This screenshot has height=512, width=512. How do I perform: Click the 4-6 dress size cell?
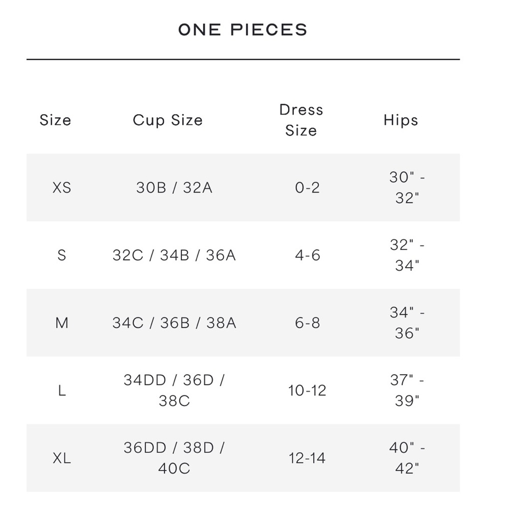click(307, 255)
